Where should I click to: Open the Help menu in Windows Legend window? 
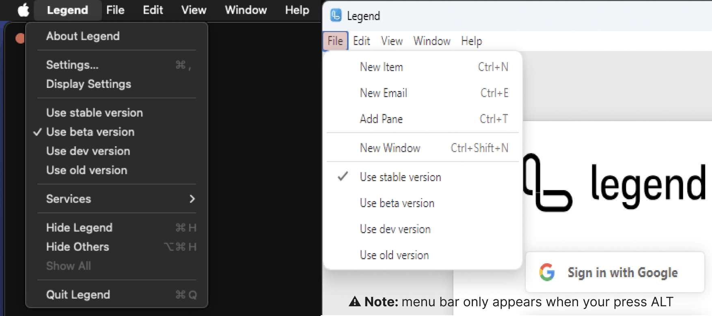[x=471, y=41]
